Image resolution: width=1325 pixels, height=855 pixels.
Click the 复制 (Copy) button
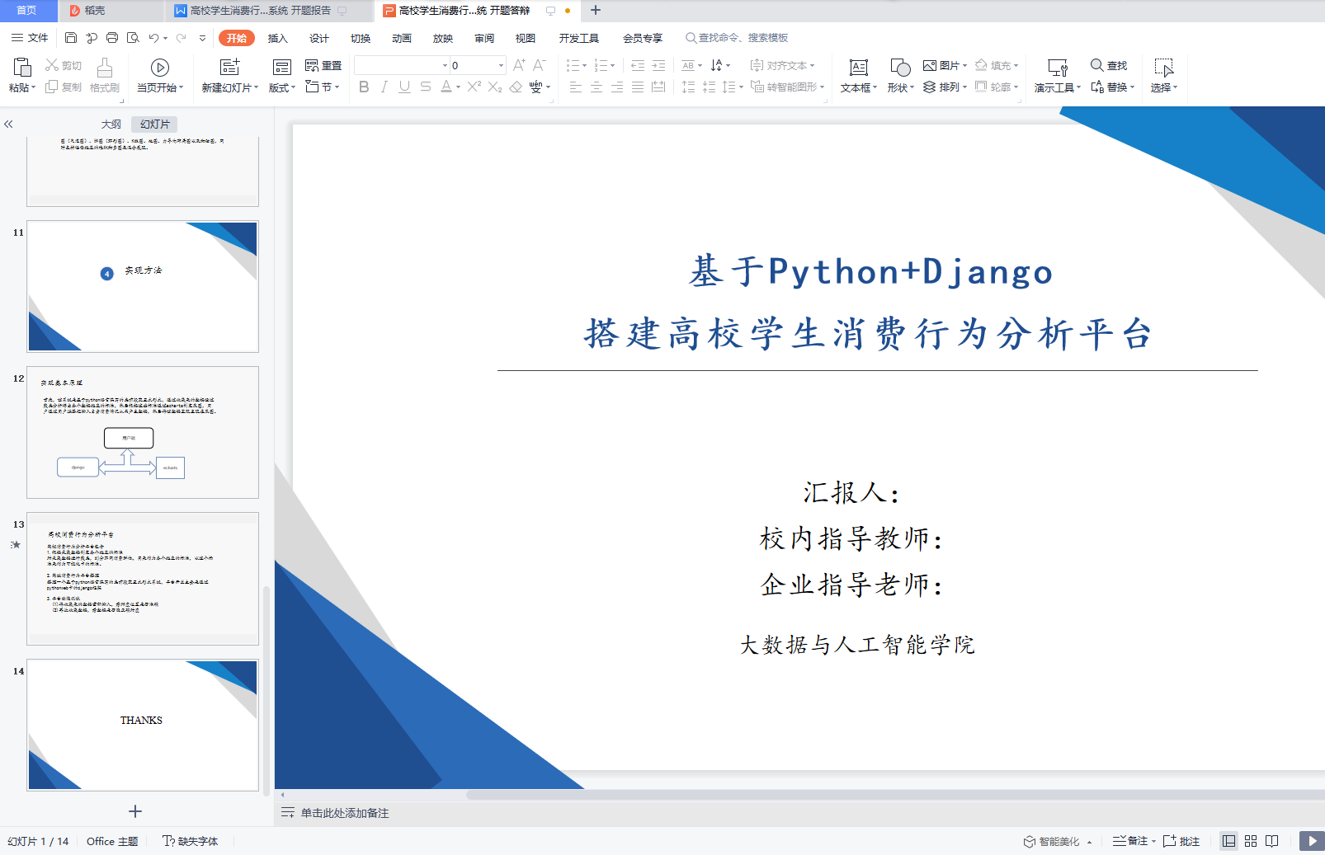(x=64, y=87)
